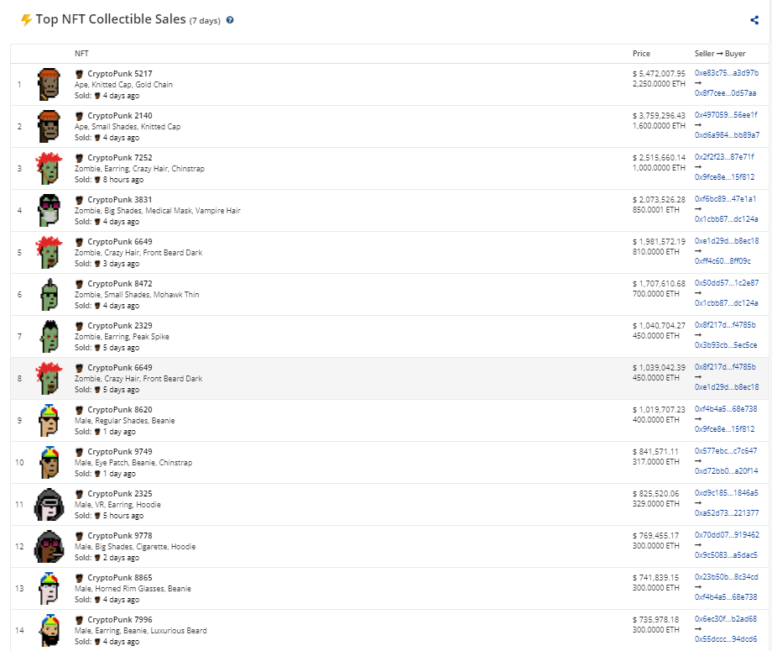Click seller address 0xe83c75...a3d97b
Viewport: 772px width, 651px height.
coord(726,73)
